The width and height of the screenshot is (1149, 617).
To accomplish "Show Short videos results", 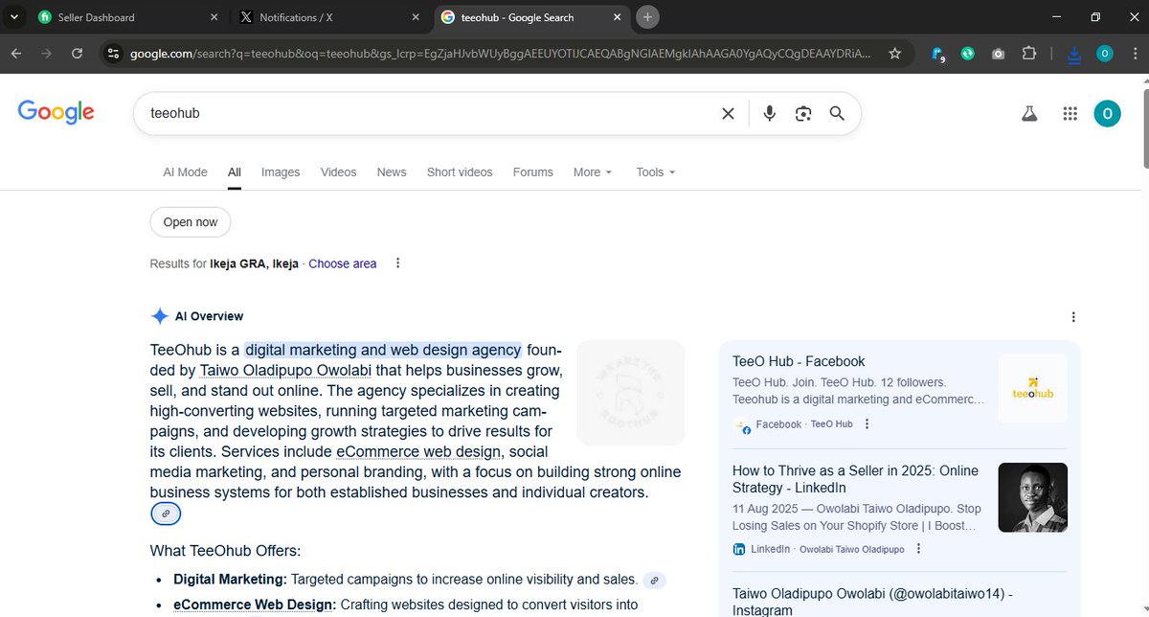I will [x=460, y=172].
